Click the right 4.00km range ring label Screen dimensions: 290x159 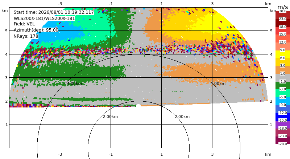tap(218, 83)
